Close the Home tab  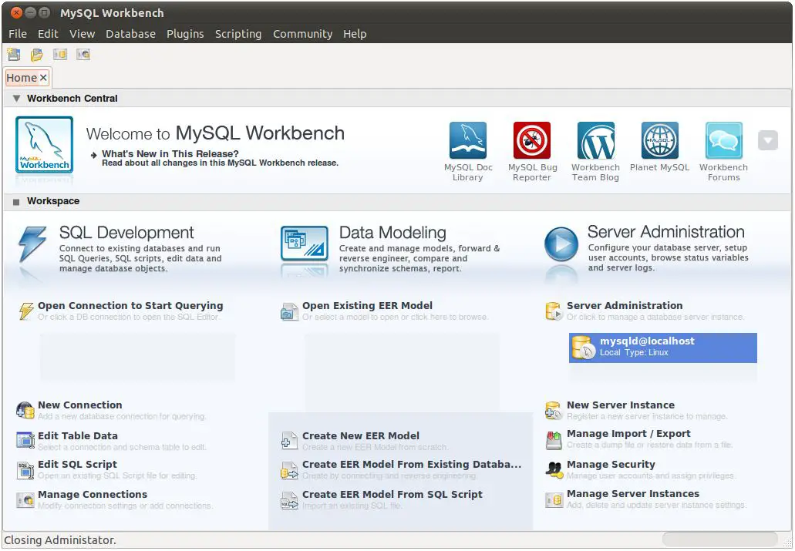(x=43, y=78)
